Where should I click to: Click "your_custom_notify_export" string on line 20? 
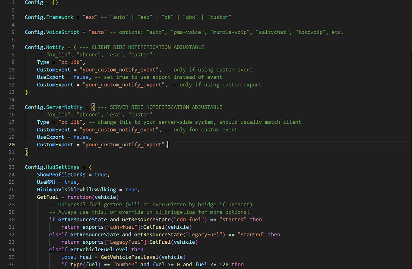click(124, 144)
